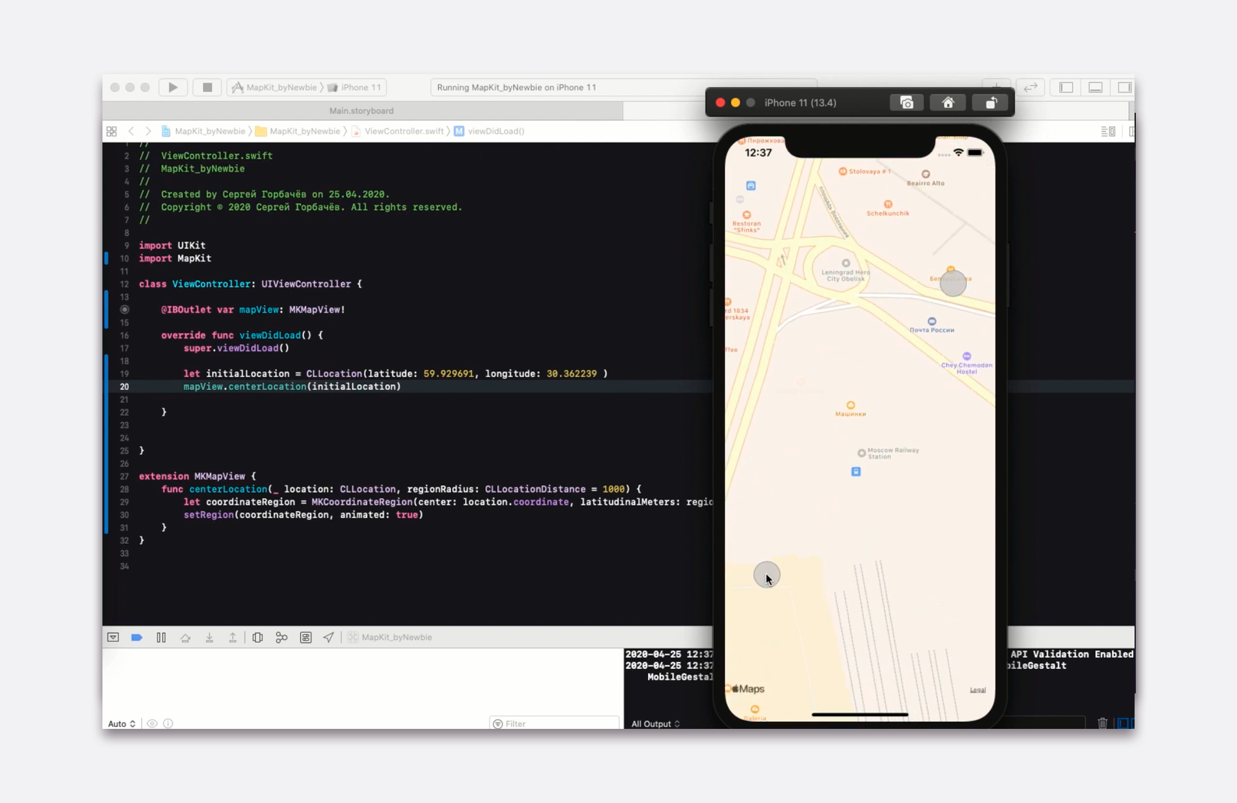Click the Simulate Location arrow icon
1237x803 pixels.
(329, 637)
